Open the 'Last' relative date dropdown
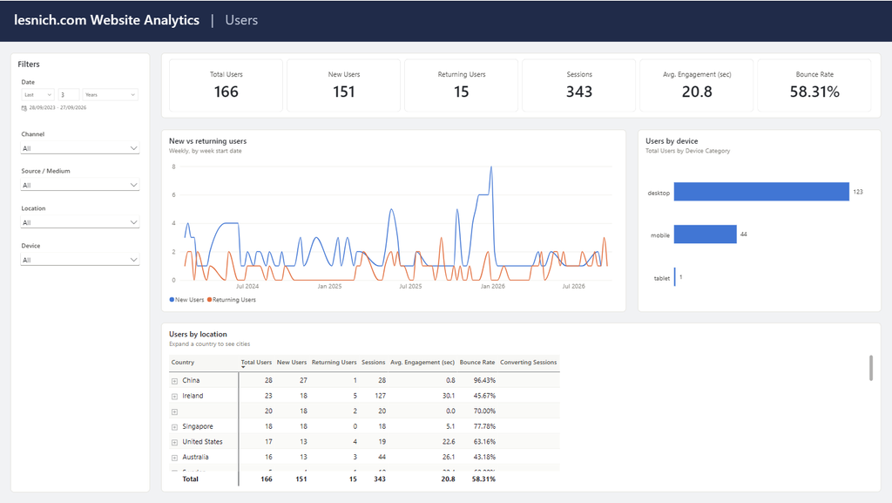The image size is (892, 503). (x=37, y=95)
